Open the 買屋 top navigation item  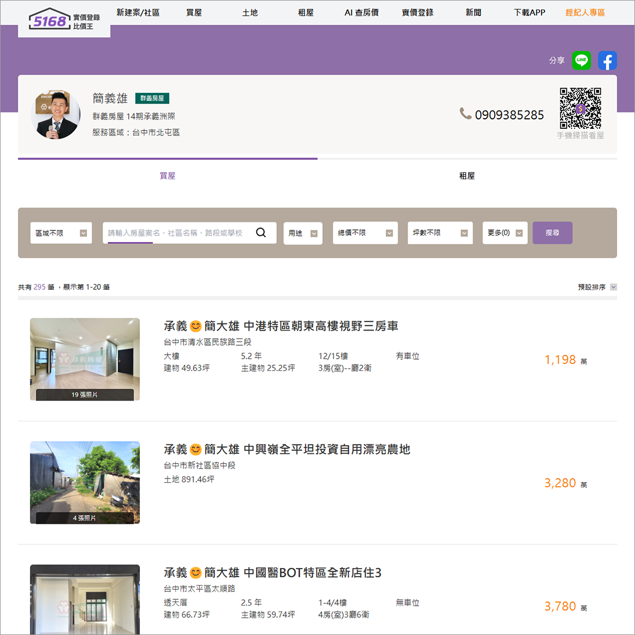[x=193, y=12]
